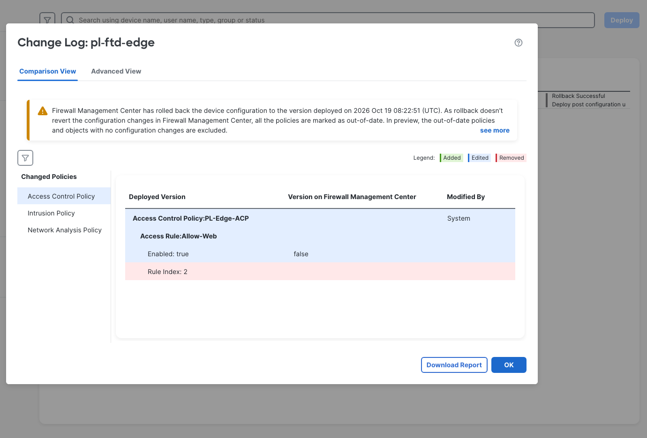Click the Removed legend label

pos(512,158)
